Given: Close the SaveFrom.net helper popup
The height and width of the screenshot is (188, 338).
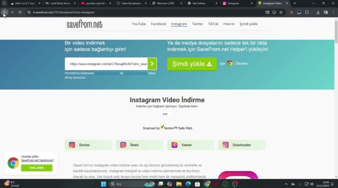Looking at the screenshot, I should pos(55,153).
